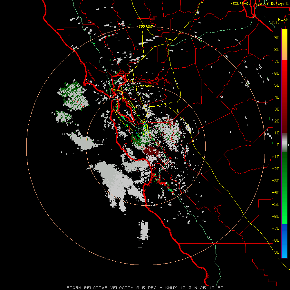Viewport: 290px width, 290px height.
Task: Click the 40 value on the velocity scale
Action: 277,97
